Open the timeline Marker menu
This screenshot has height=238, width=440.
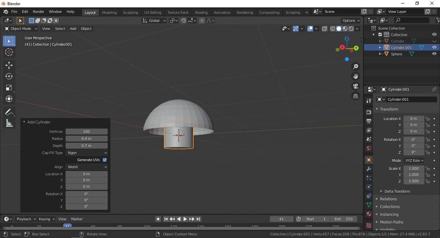click(x=77, y=219)
